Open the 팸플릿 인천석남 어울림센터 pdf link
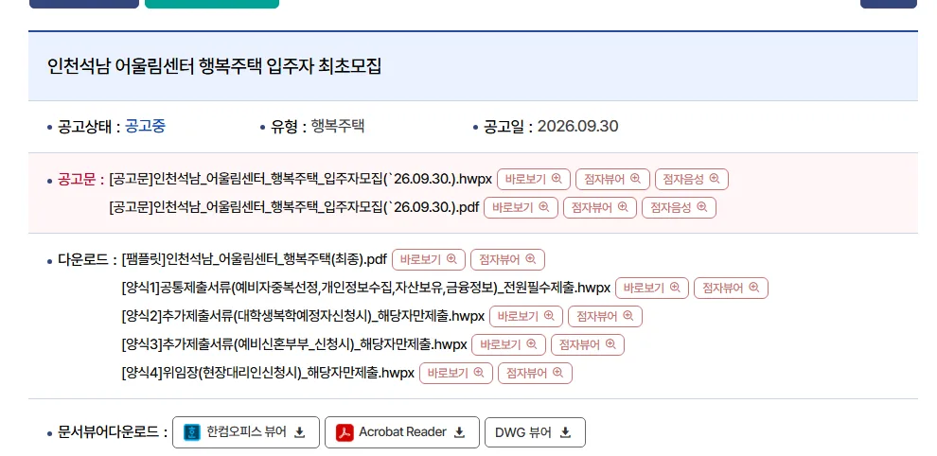This screenshot has width=937, height=456. point(254,259)
